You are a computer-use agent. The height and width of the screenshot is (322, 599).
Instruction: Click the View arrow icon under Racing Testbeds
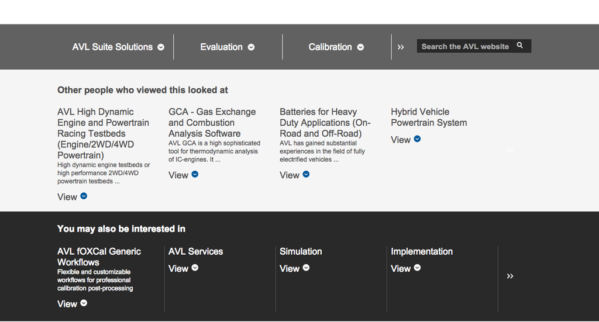pos(84,196)
